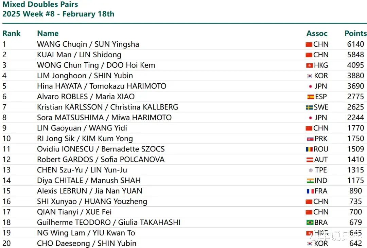Click the Sweden flag icon beside SWE
This screenshot has width=367, height=248.
(x=309, y=107)
